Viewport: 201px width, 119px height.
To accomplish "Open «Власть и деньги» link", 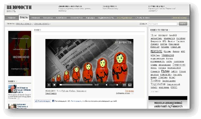I will pos(24,24).
